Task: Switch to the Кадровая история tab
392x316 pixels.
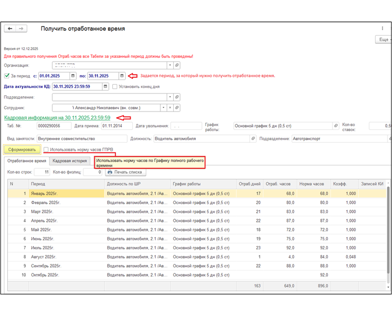Action: tap(70, 161)
